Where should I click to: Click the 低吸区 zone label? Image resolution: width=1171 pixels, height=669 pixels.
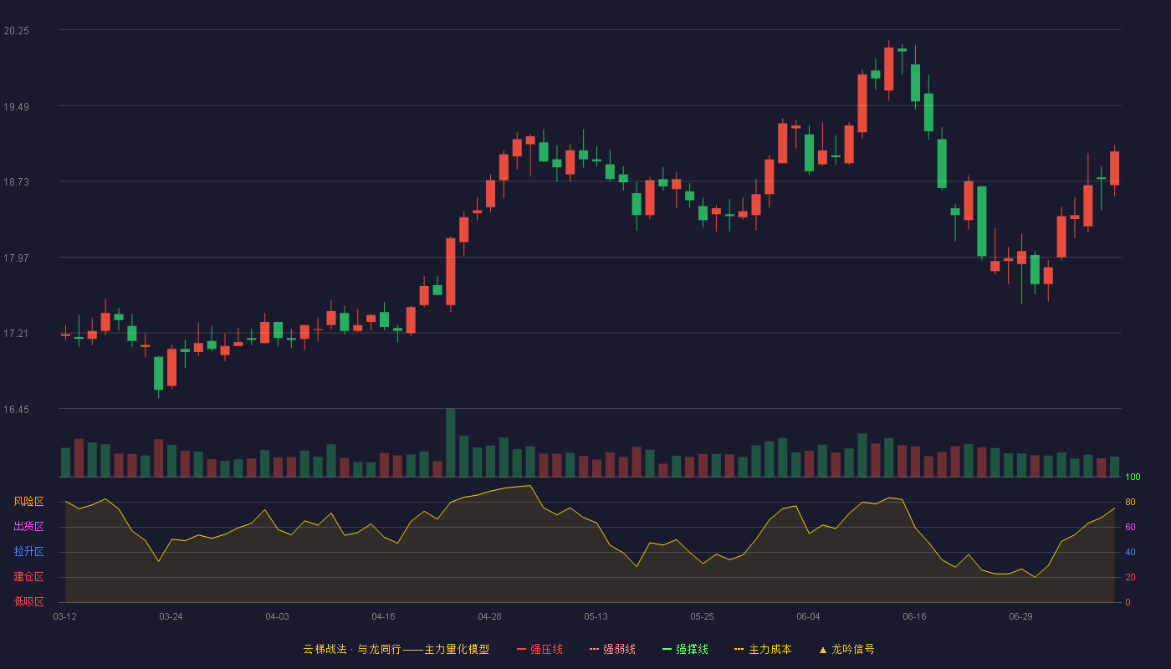[28, 602]
